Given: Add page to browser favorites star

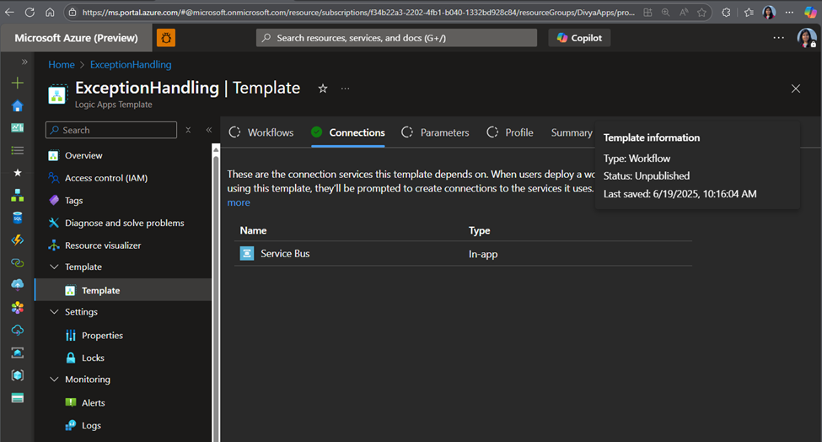Looking at the screenshot, I should point(701,12).
